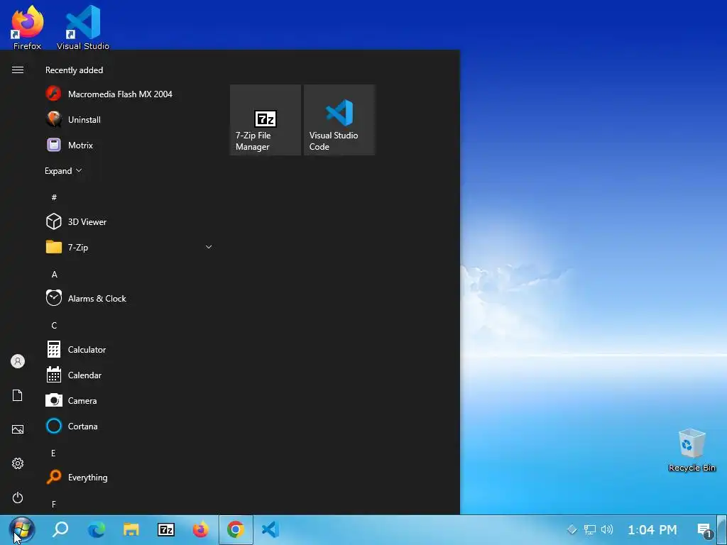Open the Everything search app

pos(130,477)
